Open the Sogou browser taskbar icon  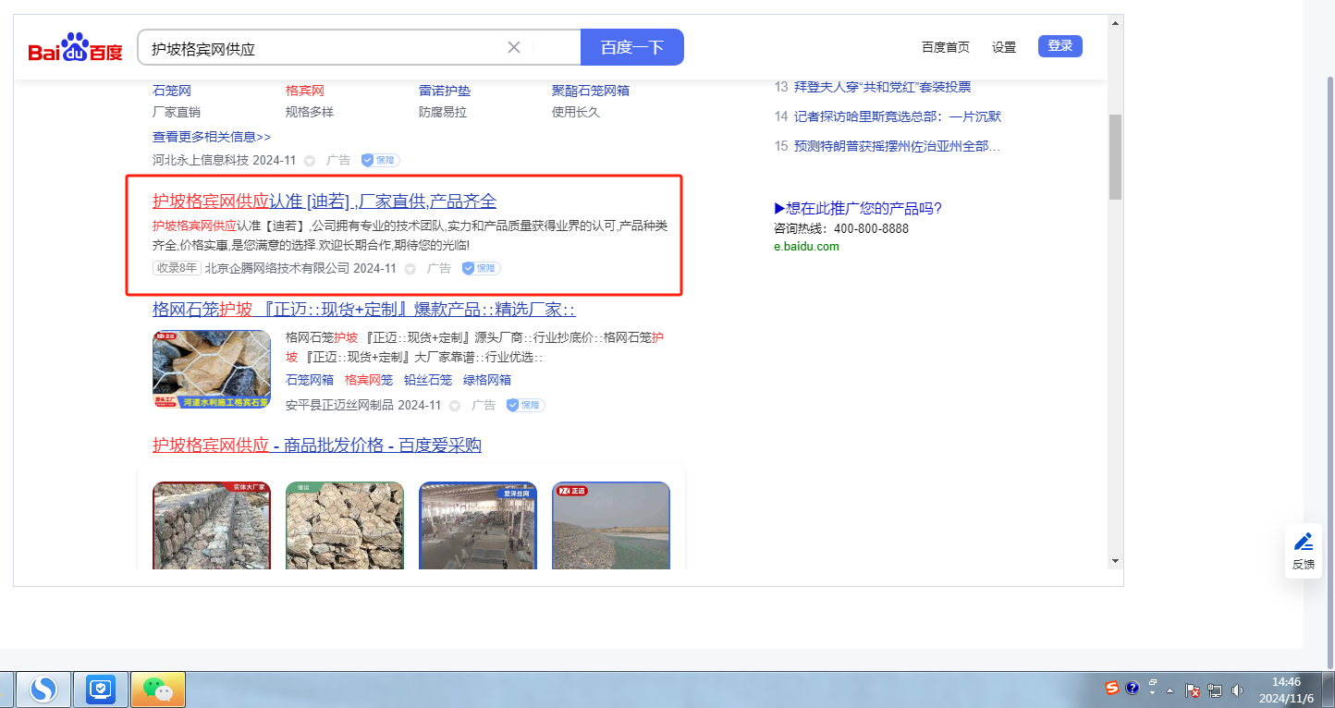tap(43, 689)
